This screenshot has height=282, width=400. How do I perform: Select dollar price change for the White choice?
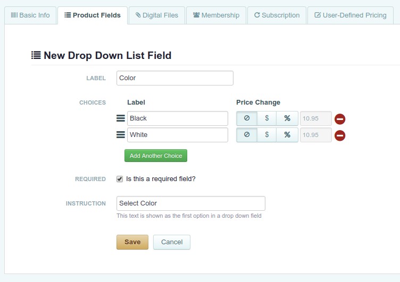(267, 134)
